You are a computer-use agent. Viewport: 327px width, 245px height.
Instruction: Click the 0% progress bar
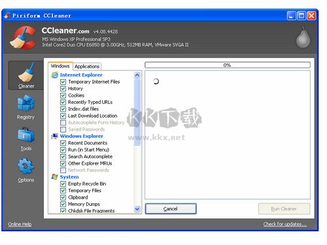tap(228, 65)
